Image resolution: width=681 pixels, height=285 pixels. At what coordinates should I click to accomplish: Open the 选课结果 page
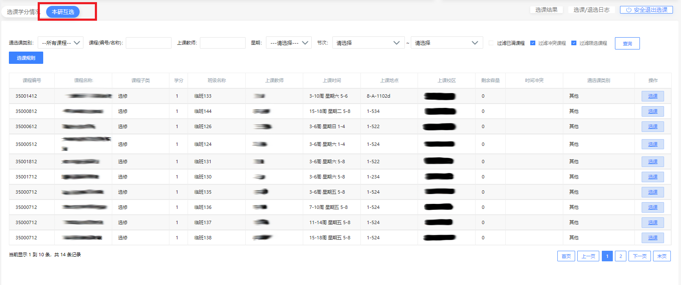point(546,10)
